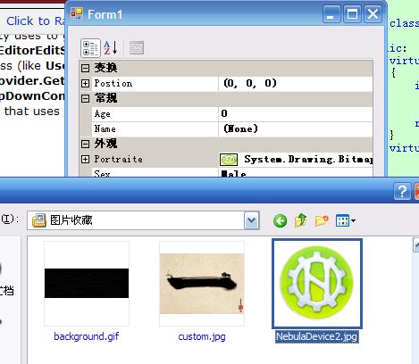Click the System.Drawing.Bitmap value text
Image resolution: width=419 pixels, height=364 pixels.
[308, 160]
